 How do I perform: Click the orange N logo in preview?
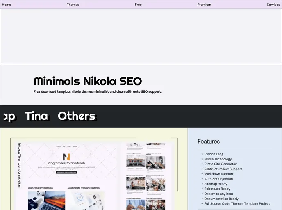click(66, 157)
